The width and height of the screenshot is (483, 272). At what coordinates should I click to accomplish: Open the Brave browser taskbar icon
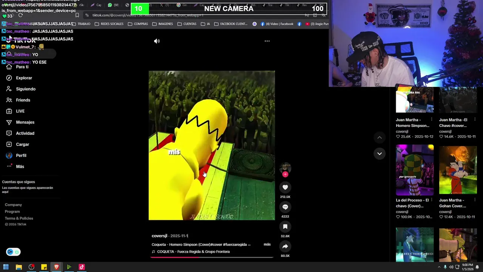[x=57, y=267]
